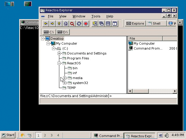Screen dimensions: 186x139
Task: Activate Reactos Explorer taskbar button
Action: (x=140, y=136)
